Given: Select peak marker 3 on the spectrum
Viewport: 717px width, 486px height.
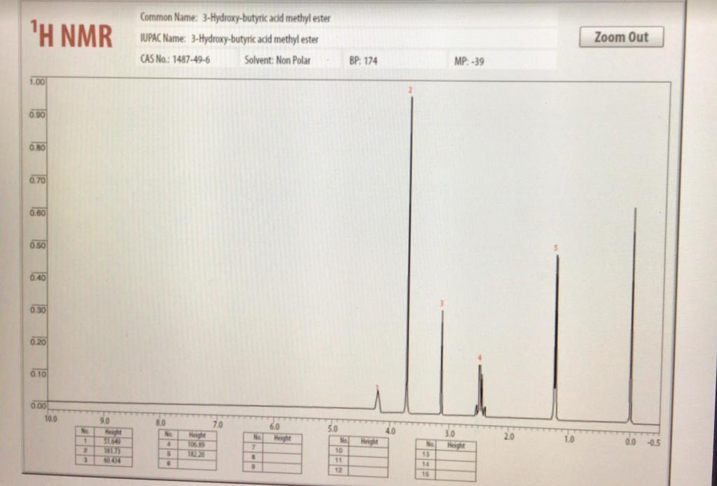Looking at the screenshot, I should tap(441, 305).
